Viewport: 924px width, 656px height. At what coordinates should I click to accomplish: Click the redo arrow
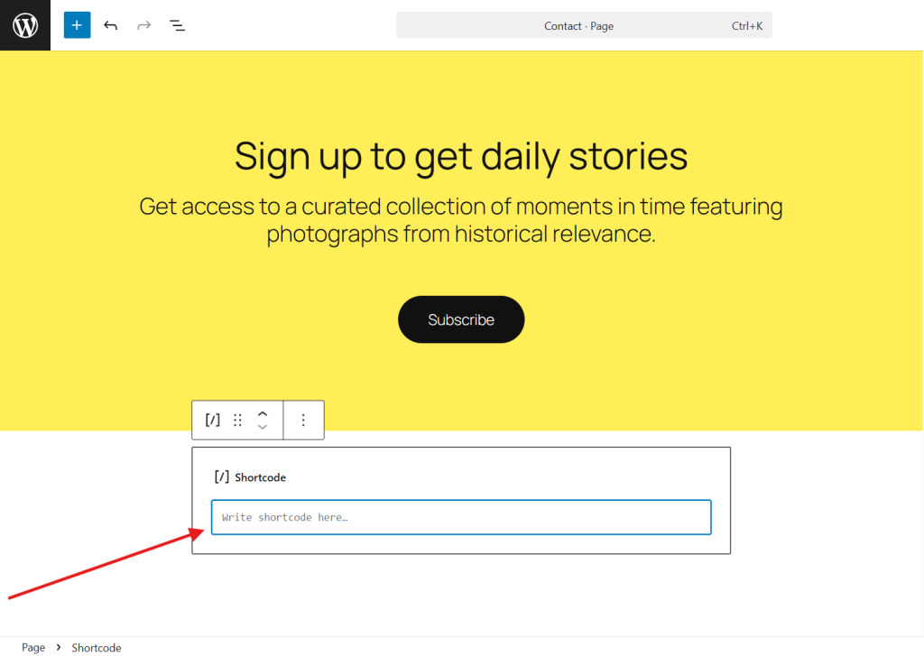(x=143, y=25)
